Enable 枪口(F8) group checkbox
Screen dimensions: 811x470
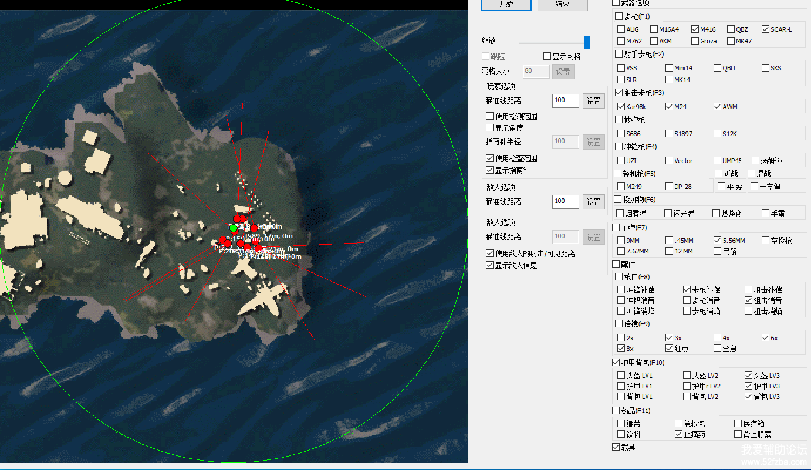(x=619, y=277)
